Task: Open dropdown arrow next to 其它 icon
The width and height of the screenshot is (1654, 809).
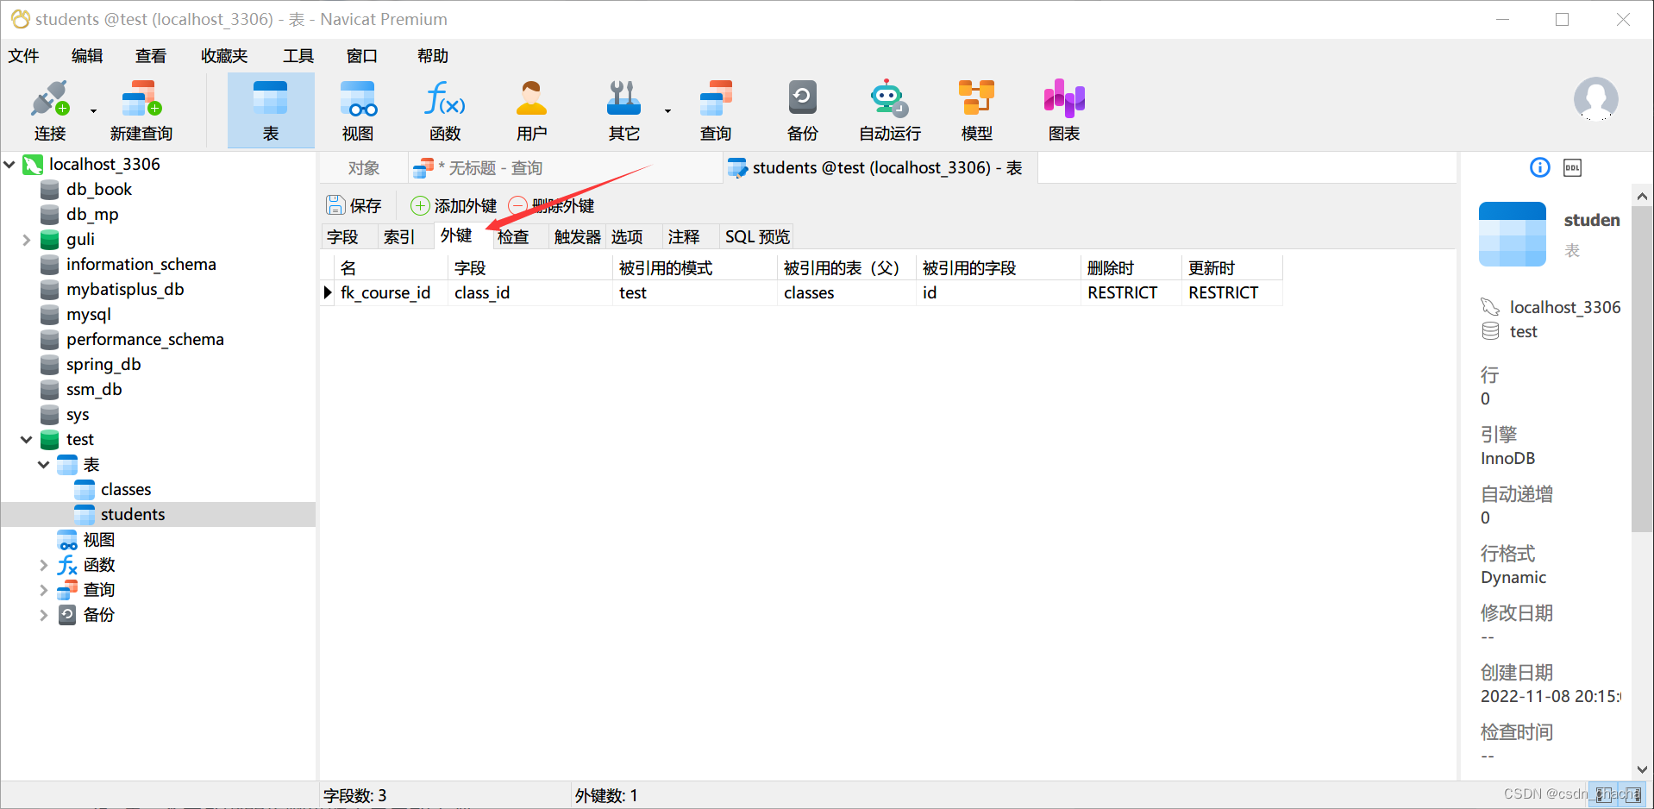Action: point(666,112)
